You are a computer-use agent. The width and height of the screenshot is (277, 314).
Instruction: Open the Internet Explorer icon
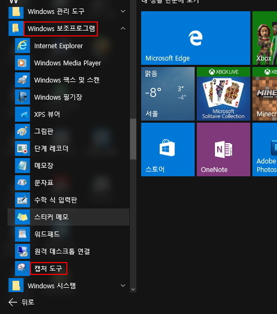[x=22, y=46]
